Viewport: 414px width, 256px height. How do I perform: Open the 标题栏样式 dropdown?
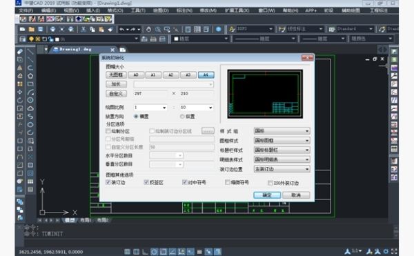point(282,150)
